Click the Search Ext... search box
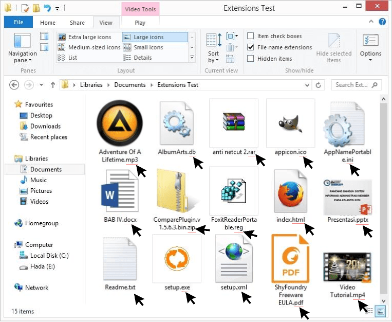This screenshot has width=392, height=322. coord(356,85)
